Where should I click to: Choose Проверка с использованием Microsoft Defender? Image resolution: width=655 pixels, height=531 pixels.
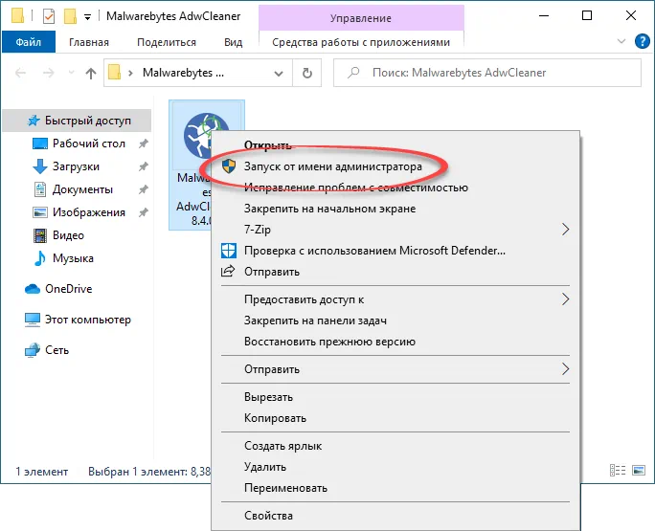click(395, 251)
